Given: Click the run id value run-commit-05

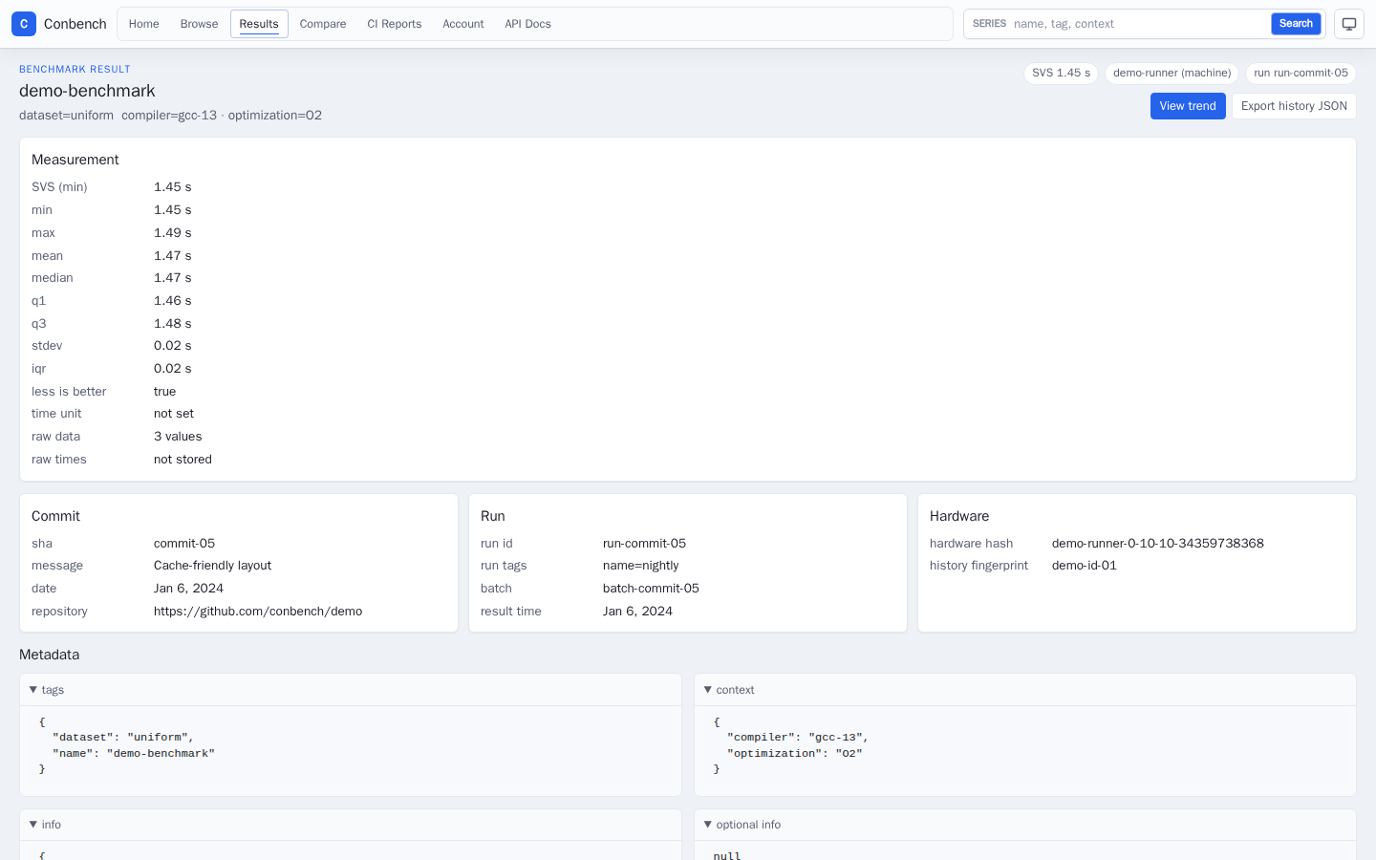Looking at the screenshot, I should click(x=644, y=543).
